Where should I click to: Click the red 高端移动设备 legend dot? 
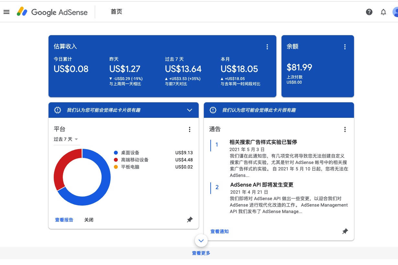tap(116, 160)
